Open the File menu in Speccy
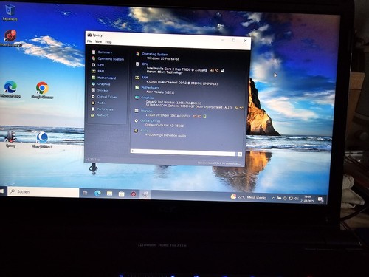369x277 pixels. (89, 41)
